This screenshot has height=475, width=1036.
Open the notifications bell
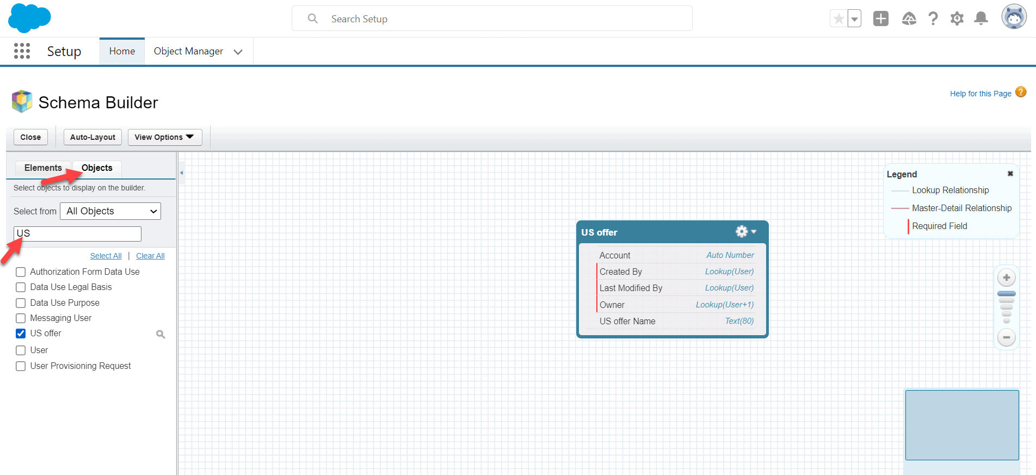(980, 18)
